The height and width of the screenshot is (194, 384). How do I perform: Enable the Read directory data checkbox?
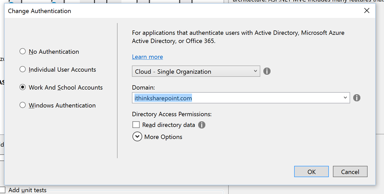click(136, 125)
